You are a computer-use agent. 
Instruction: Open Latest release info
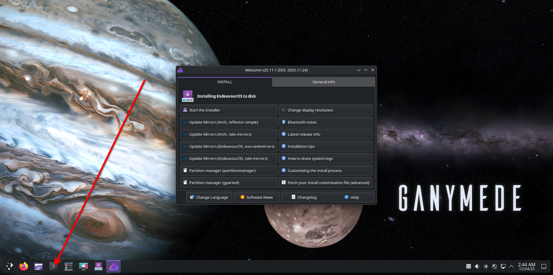point(325,134)
